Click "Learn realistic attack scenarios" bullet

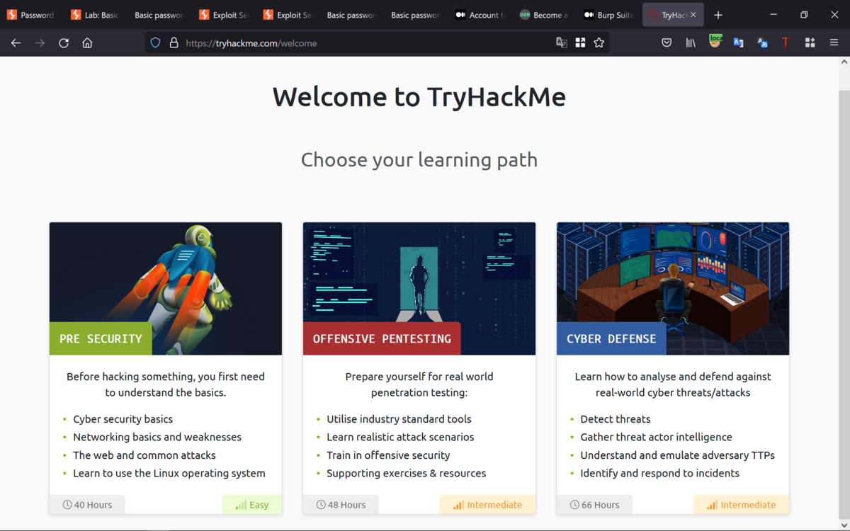click(400, 437)
